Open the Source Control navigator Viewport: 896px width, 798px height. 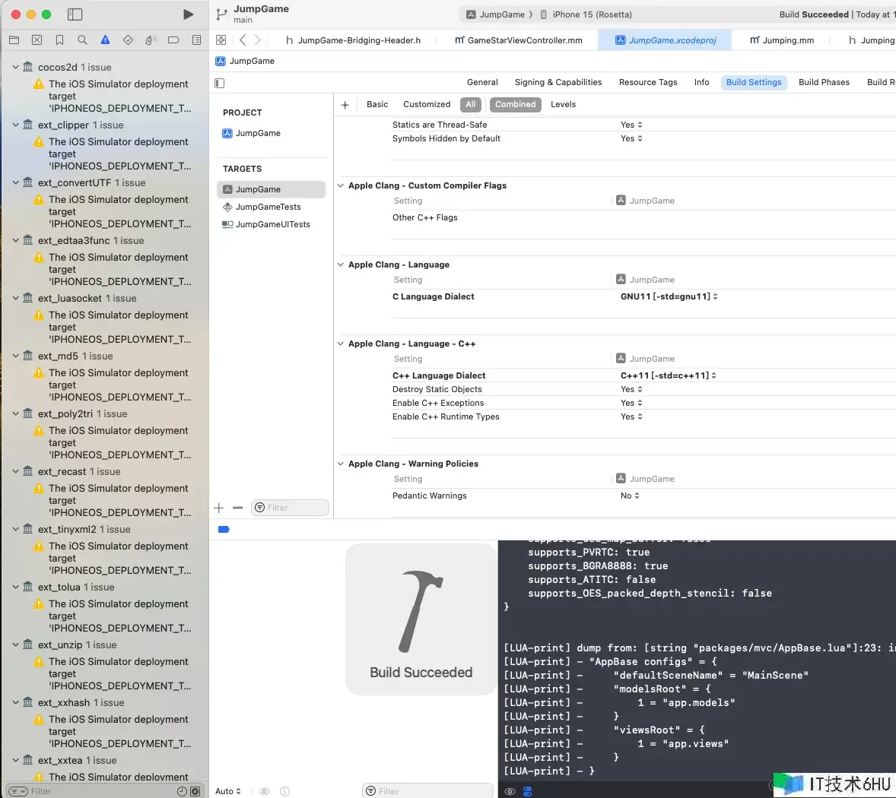(x=37, y=40)
